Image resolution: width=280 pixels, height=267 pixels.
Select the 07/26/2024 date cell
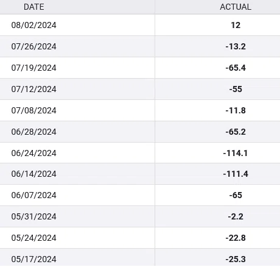click(x=34, y=46)
